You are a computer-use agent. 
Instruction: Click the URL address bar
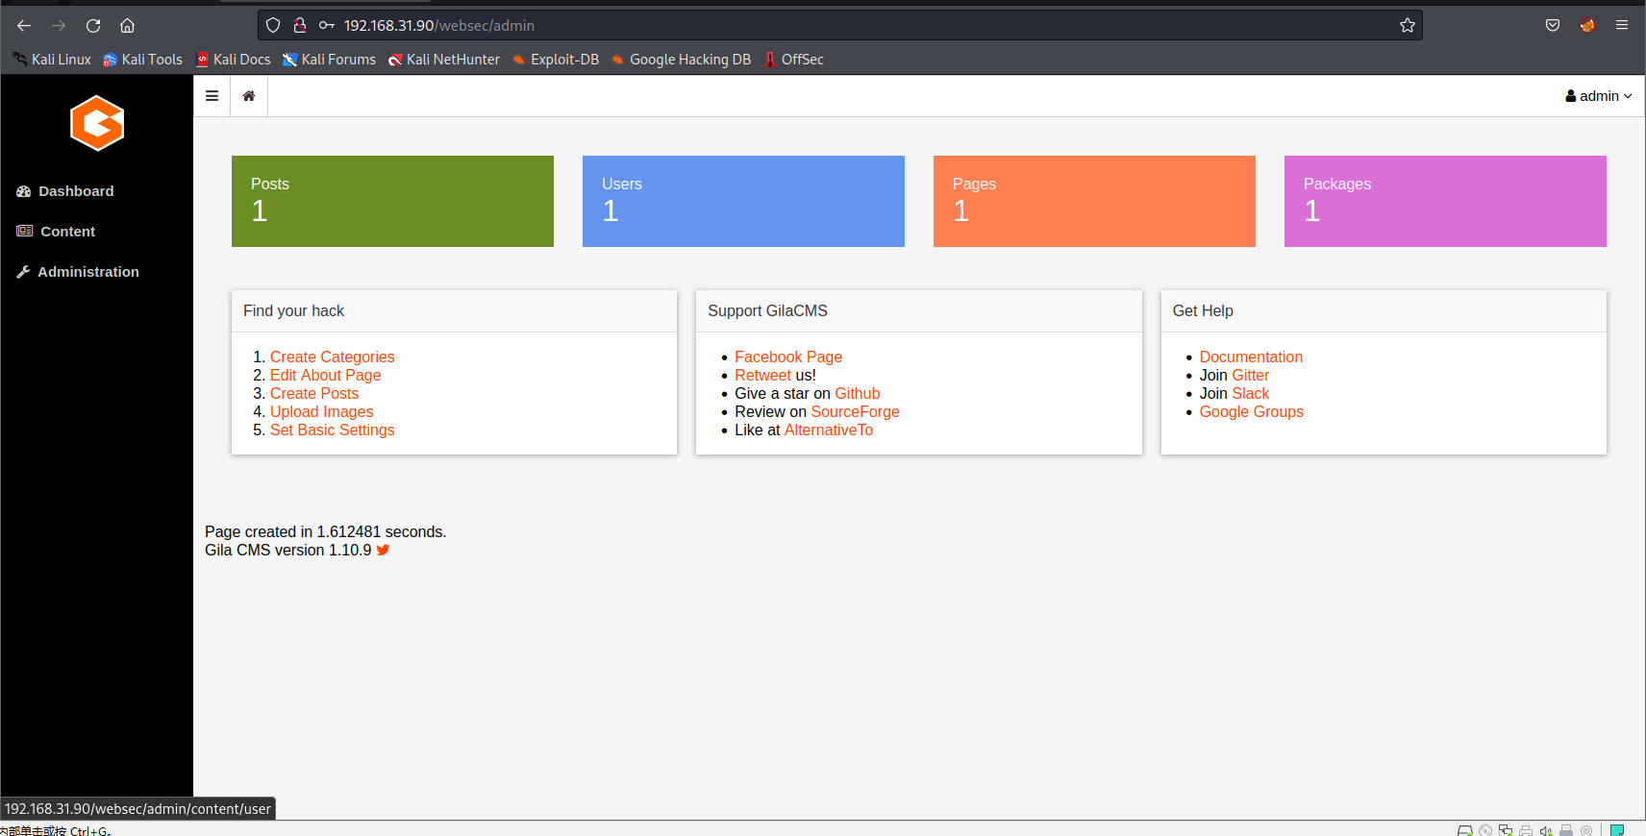839,26
